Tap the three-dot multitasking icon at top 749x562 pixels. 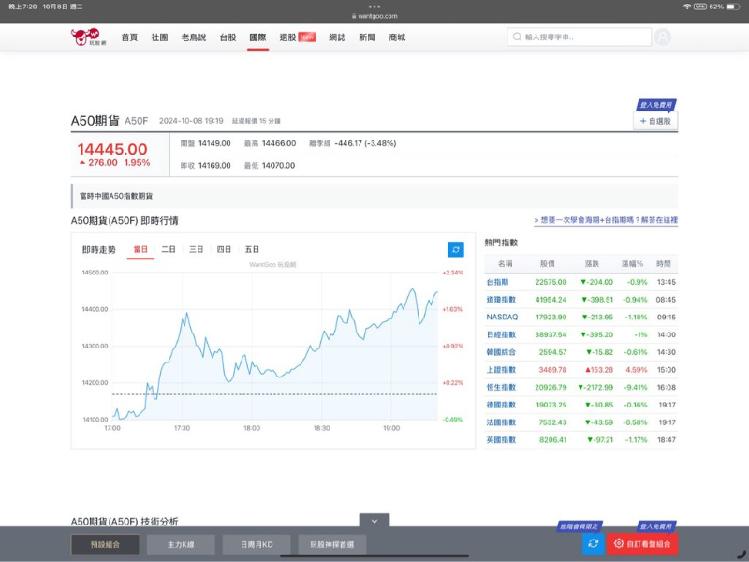pyautogui.click(x=374, y=6)
